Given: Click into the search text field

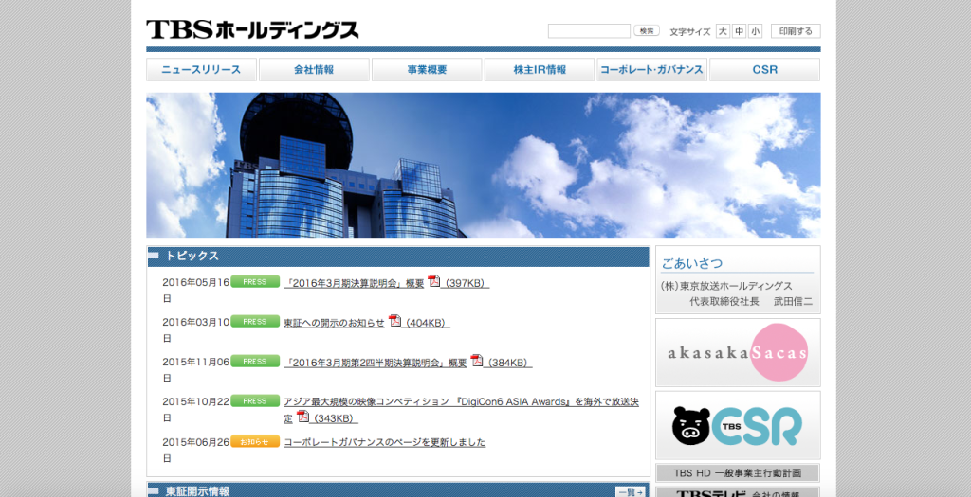Looking at the screenshot, I should tap(589, 31).
